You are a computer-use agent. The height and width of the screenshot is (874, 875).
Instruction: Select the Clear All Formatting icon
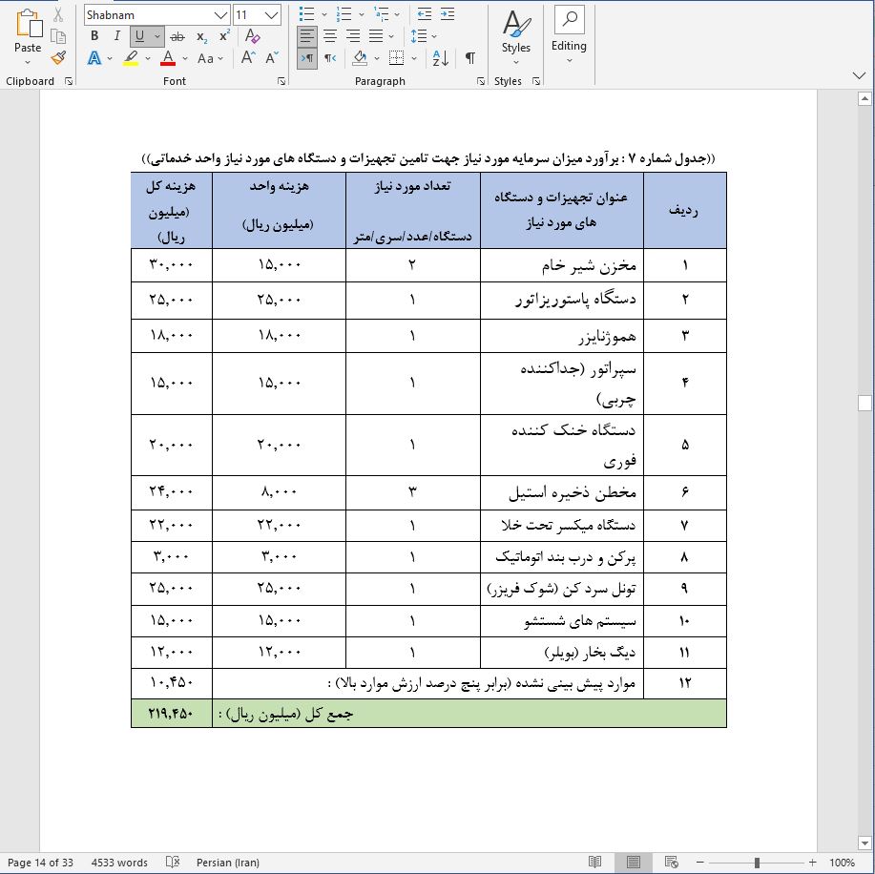pyautogui.click(x=251, y=34)
